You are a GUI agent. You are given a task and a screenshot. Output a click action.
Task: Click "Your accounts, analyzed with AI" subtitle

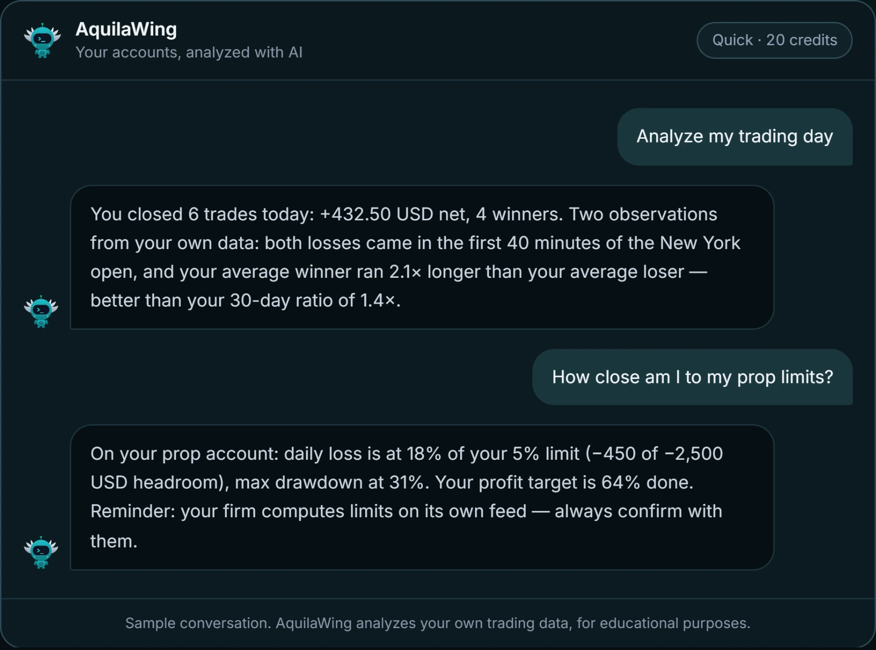click(x=189, y=53)
